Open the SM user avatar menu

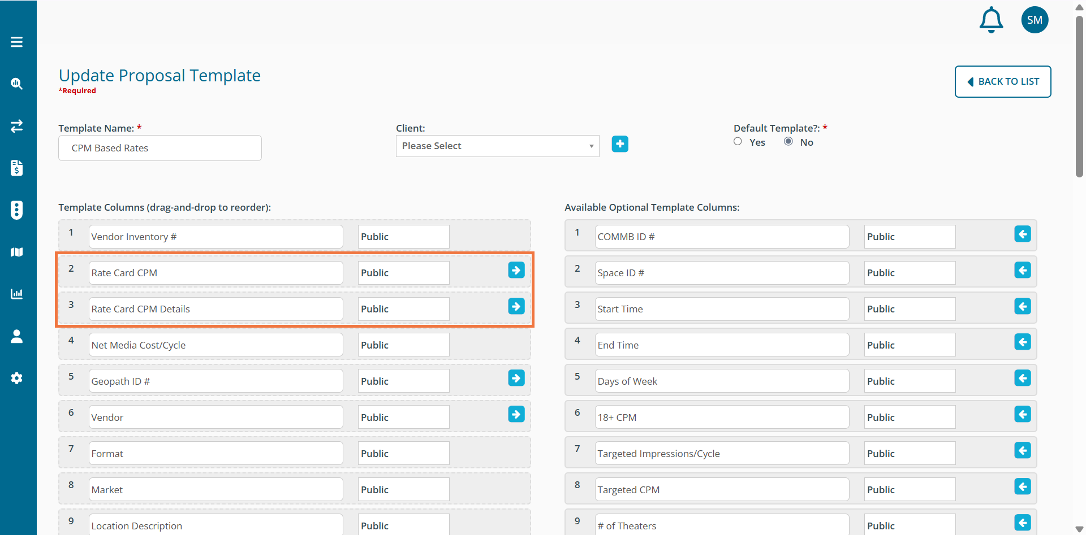point(1035,20)
